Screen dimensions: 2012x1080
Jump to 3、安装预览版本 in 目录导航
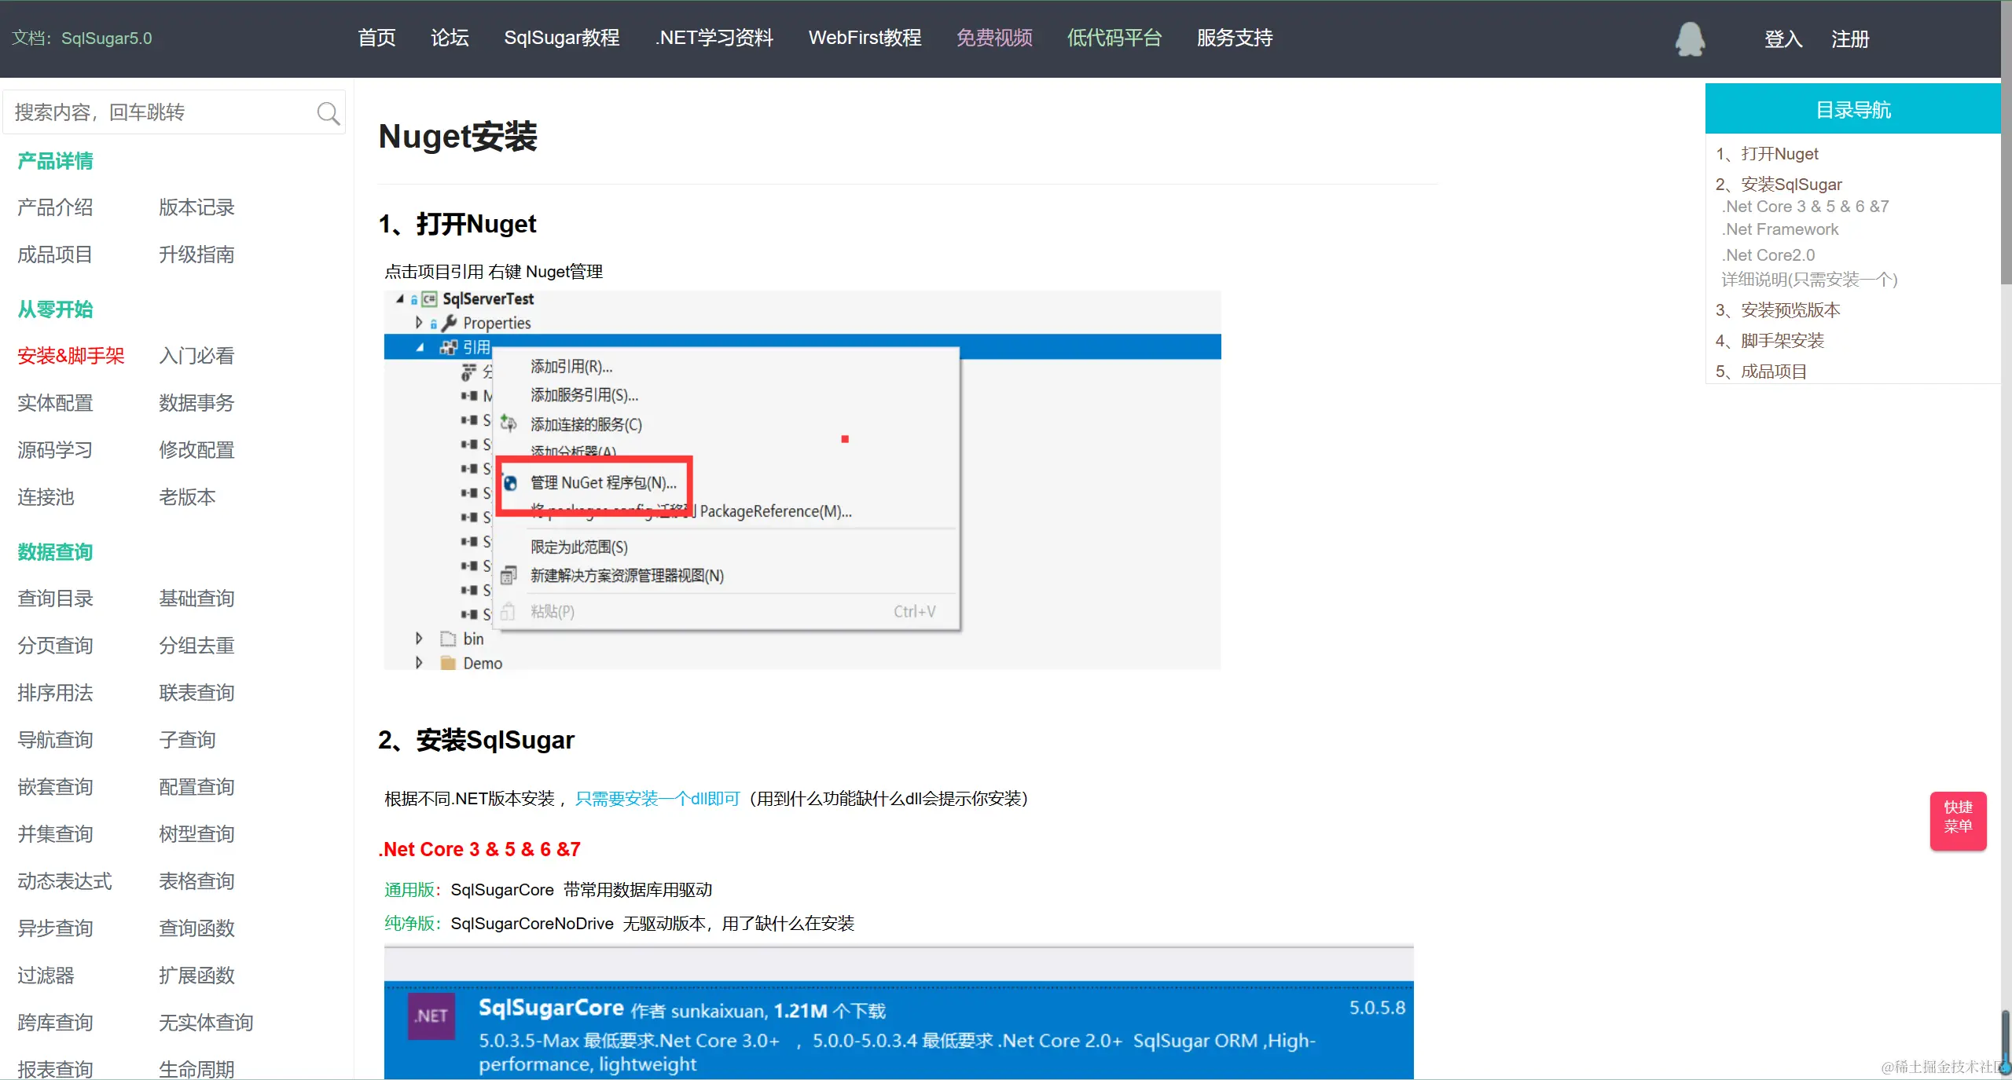tap(1778, 310)
